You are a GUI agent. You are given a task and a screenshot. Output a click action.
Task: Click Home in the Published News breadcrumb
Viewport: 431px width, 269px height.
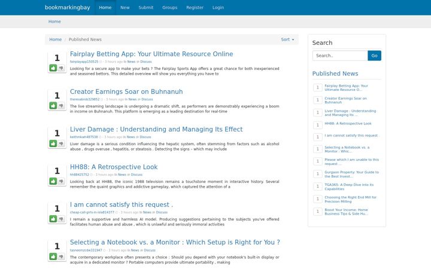[x=56, y=39]
